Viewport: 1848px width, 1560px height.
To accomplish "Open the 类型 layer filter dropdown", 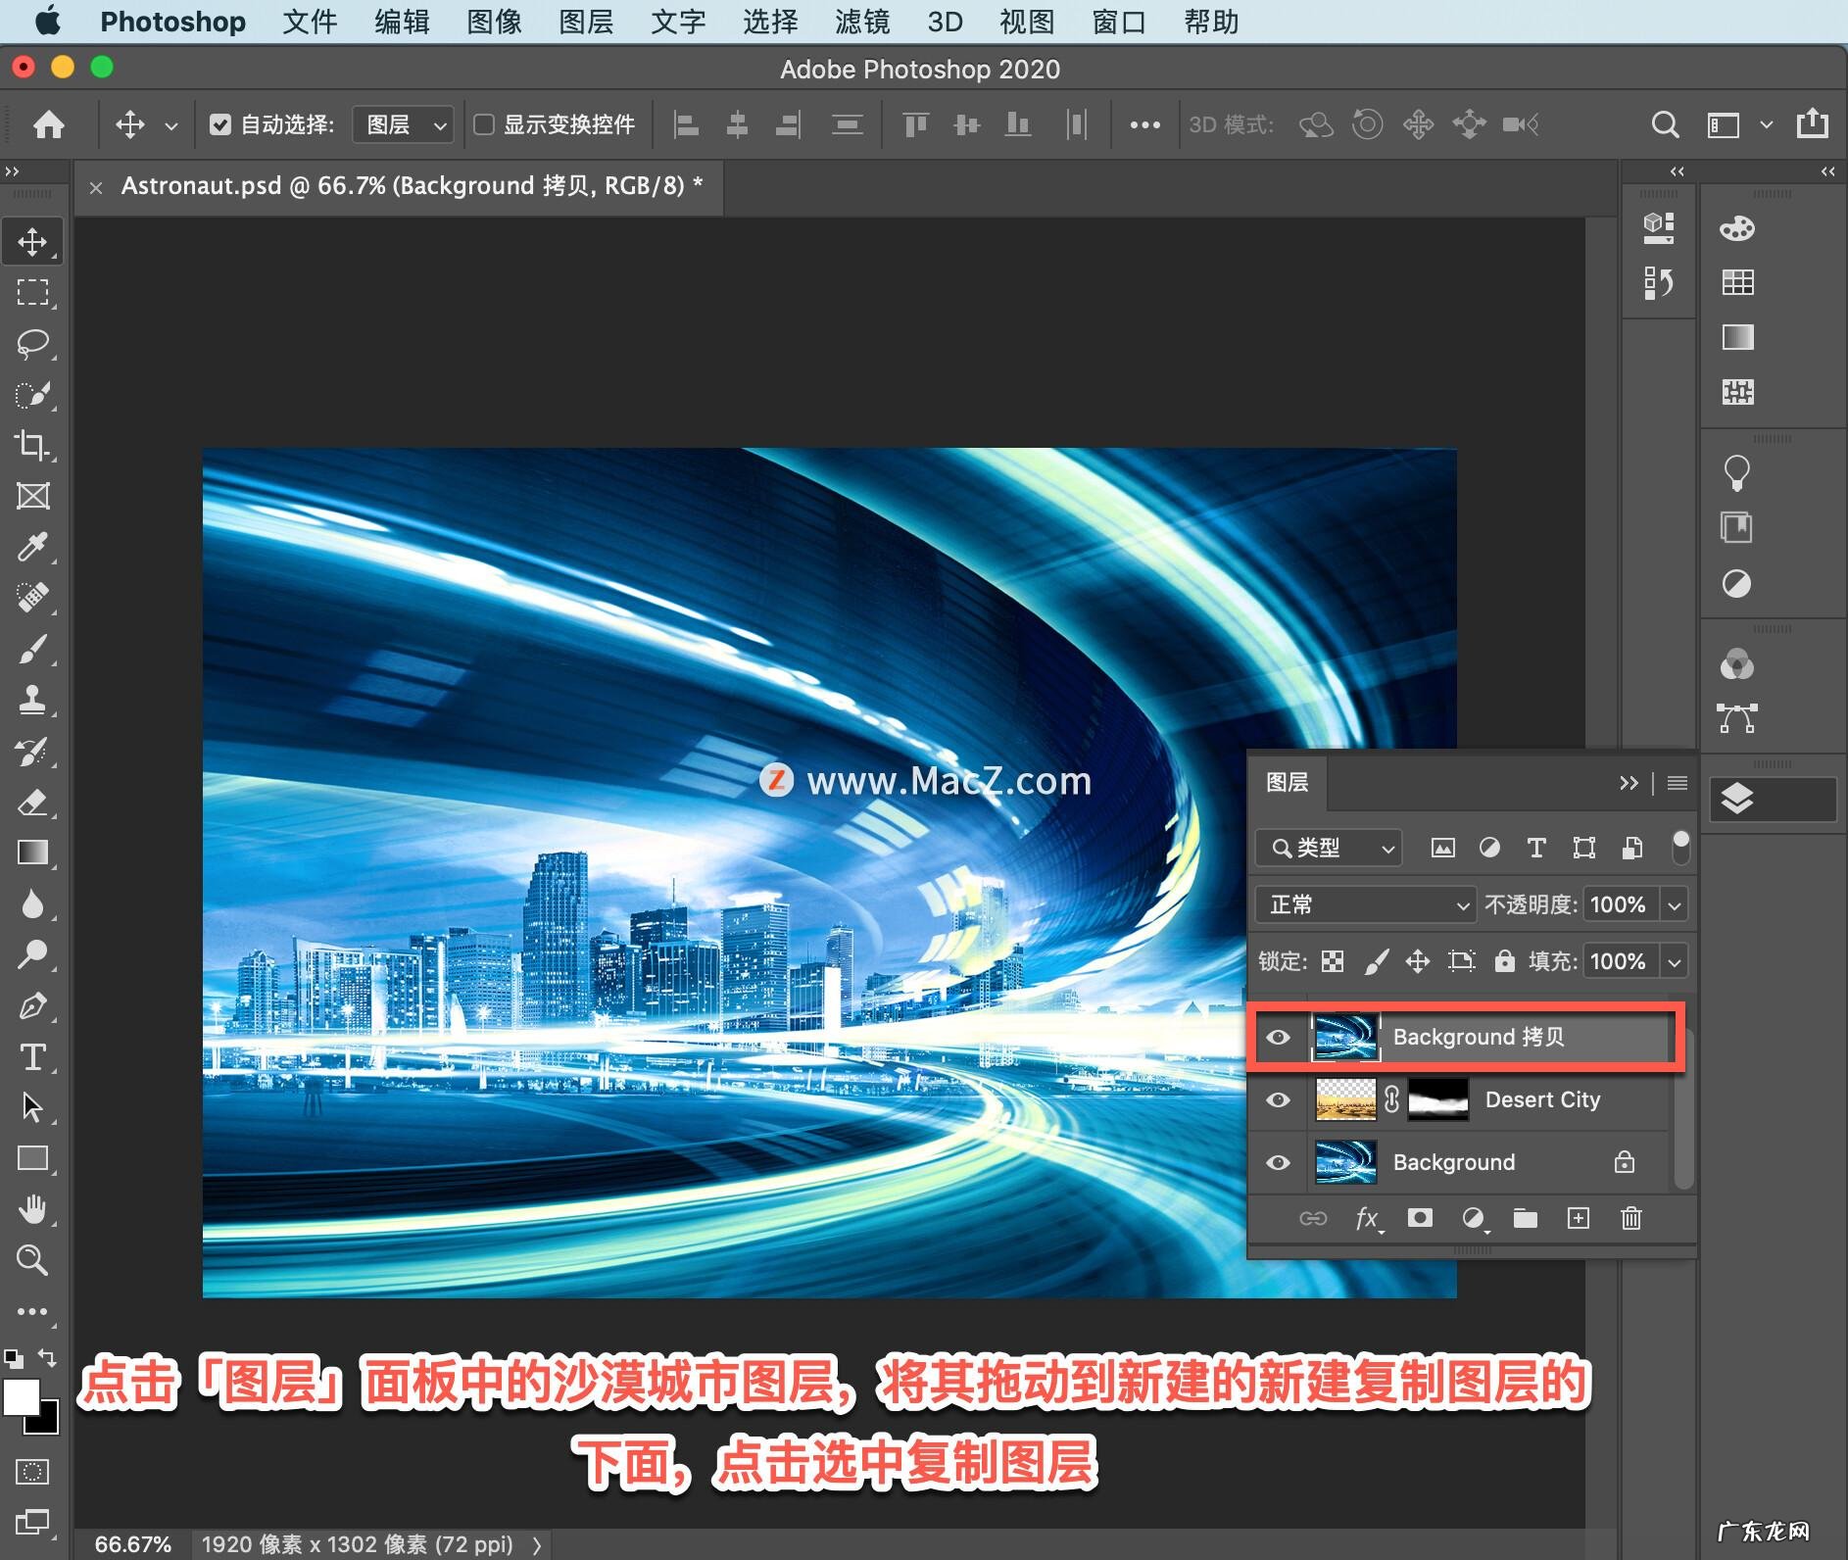I will [1329, 848].
